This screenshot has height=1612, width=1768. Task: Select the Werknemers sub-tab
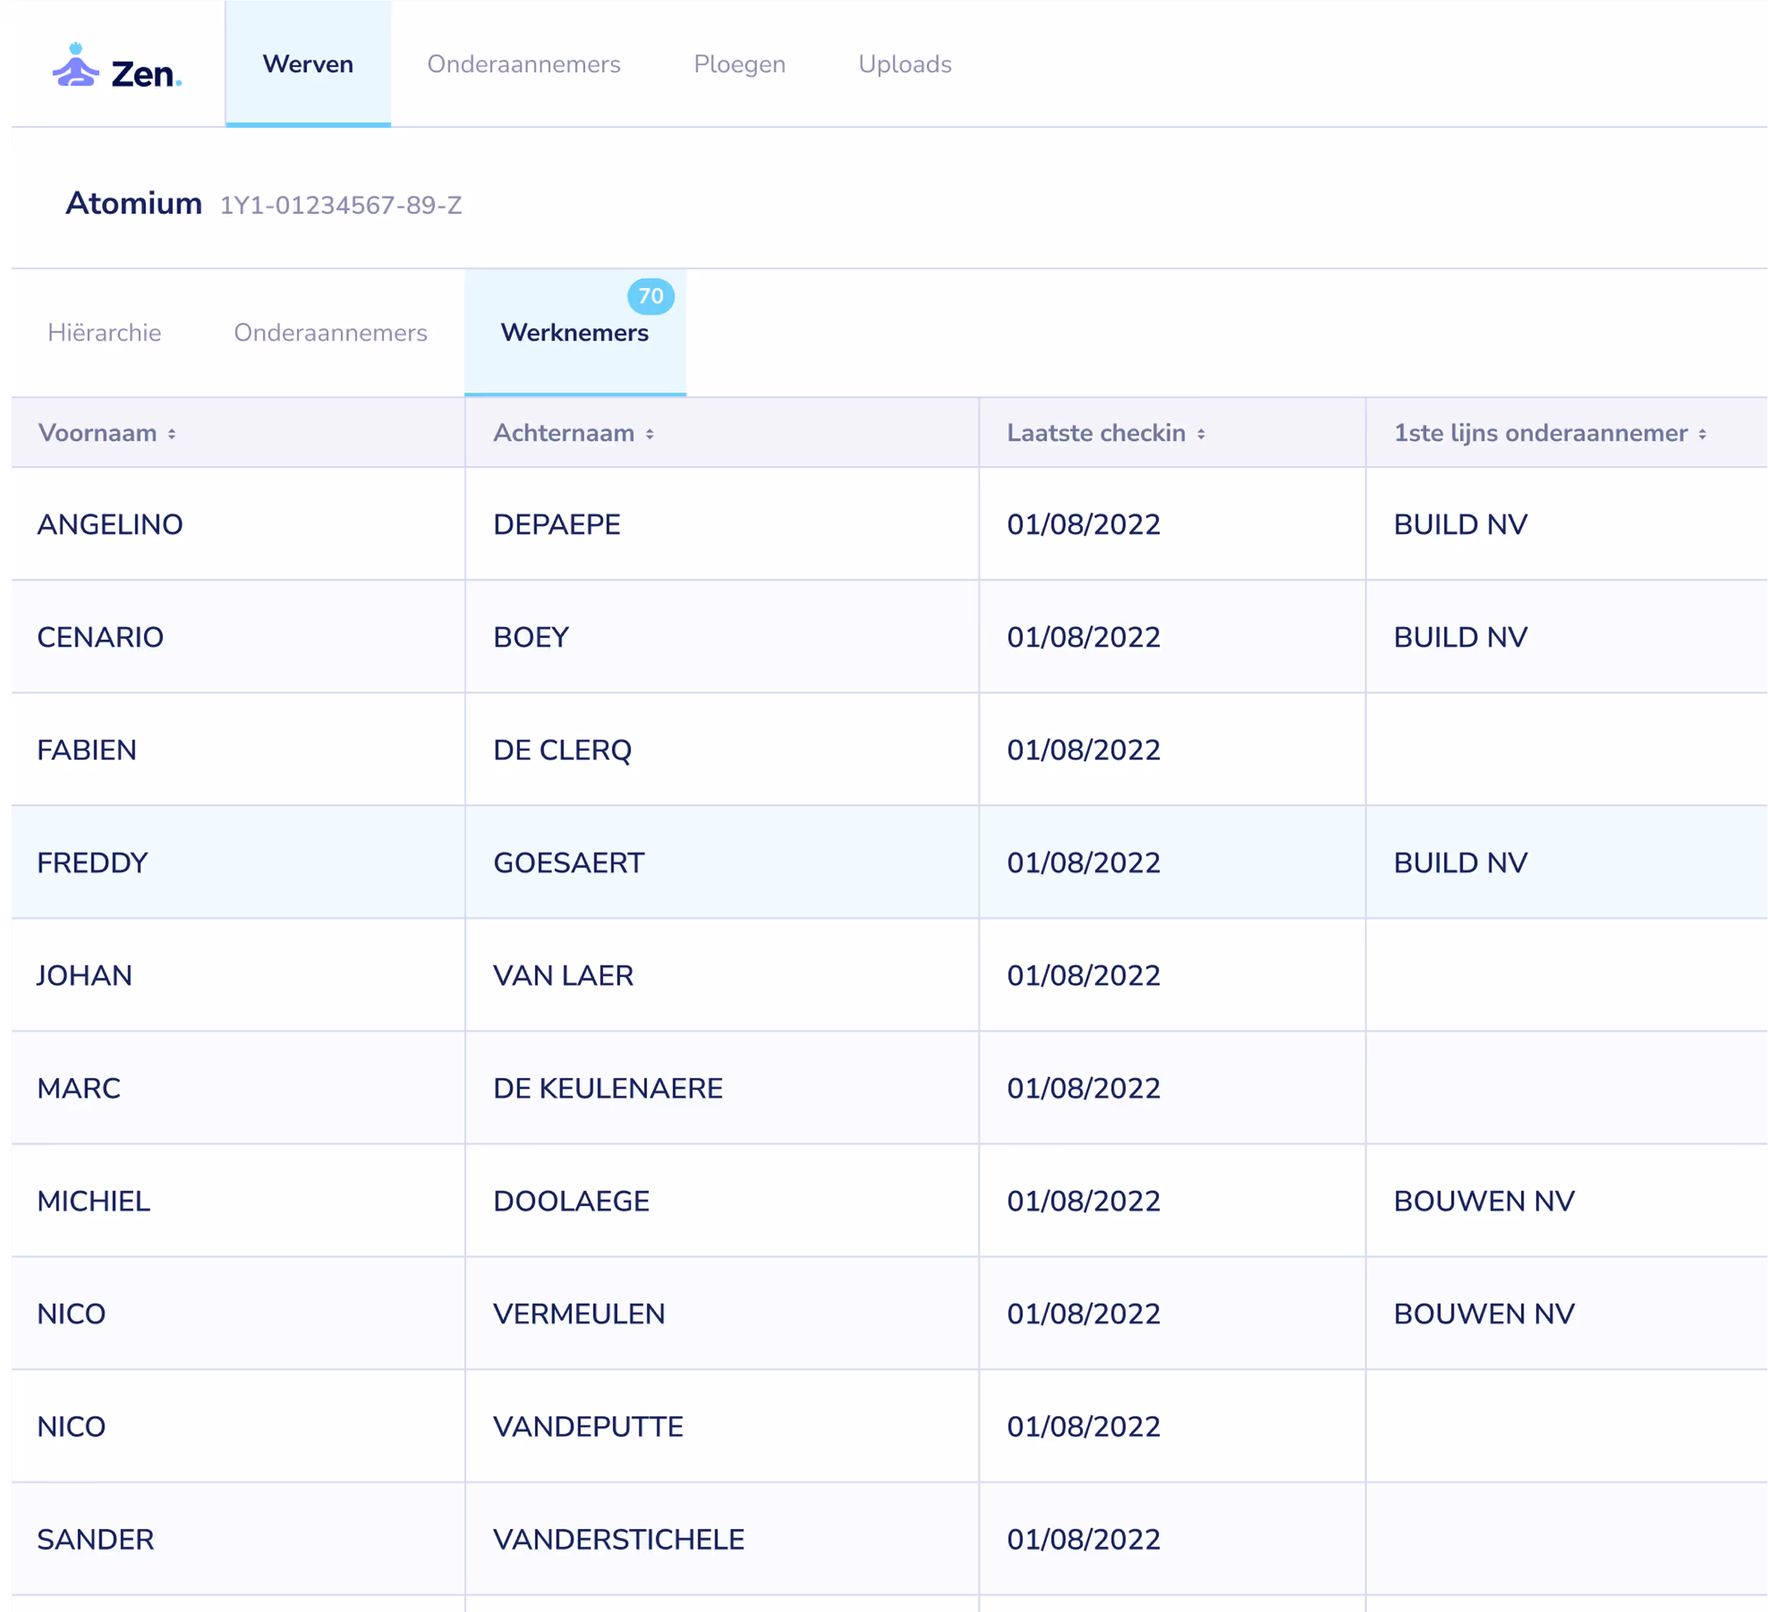point(575,333)
